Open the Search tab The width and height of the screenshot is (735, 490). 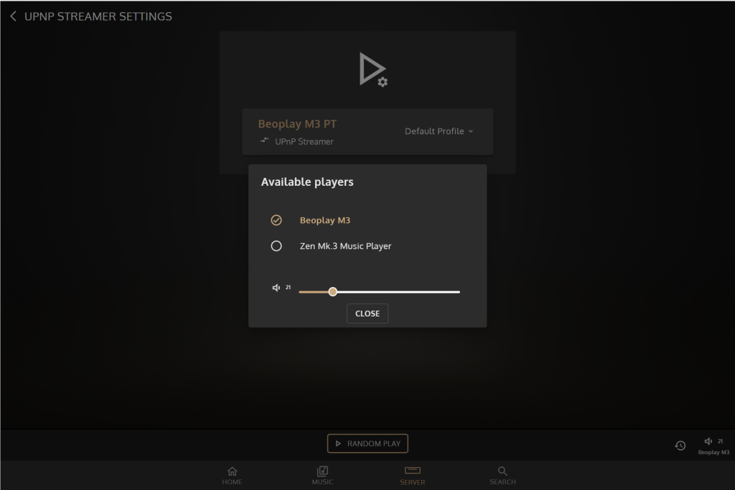502,476
